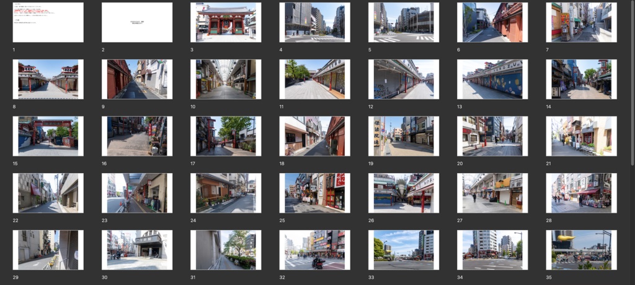Screen dimensions: 635x285
Task: Select slide 1 text page thumbnail
Action: click(x=48, y=23)
